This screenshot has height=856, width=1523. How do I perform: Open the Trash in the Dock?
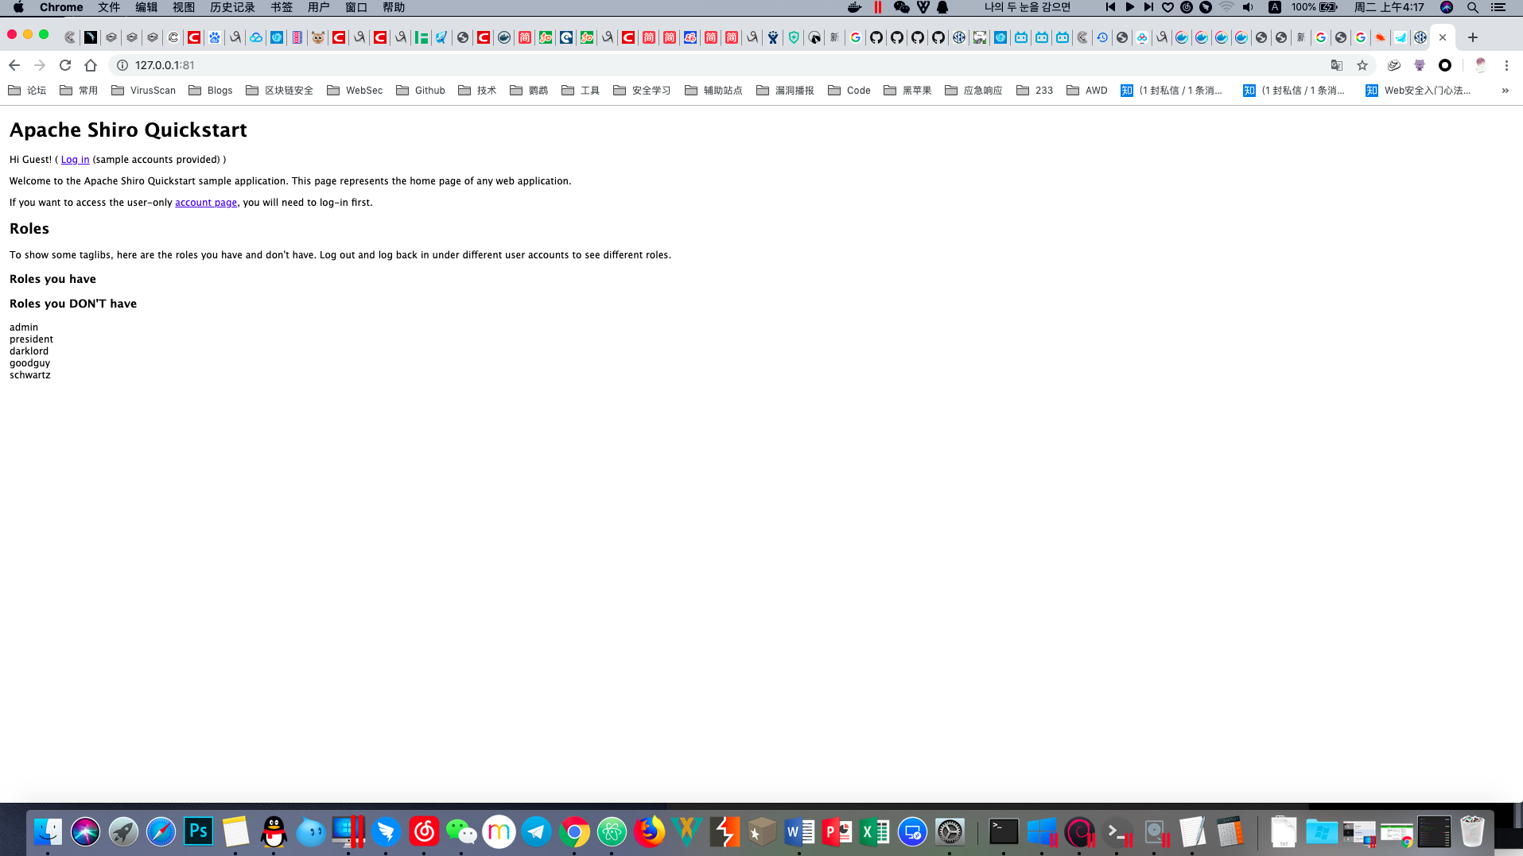(1472, 832)
